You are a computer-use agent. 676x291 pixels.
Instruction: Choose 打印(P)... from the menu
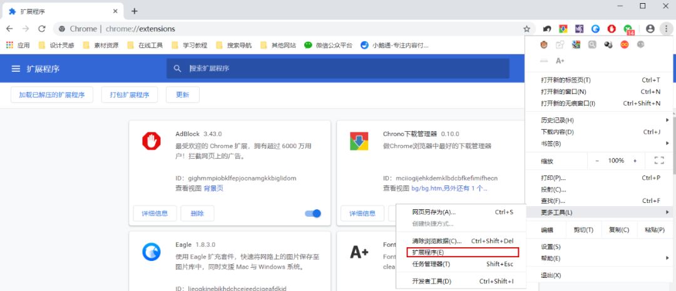599,178
